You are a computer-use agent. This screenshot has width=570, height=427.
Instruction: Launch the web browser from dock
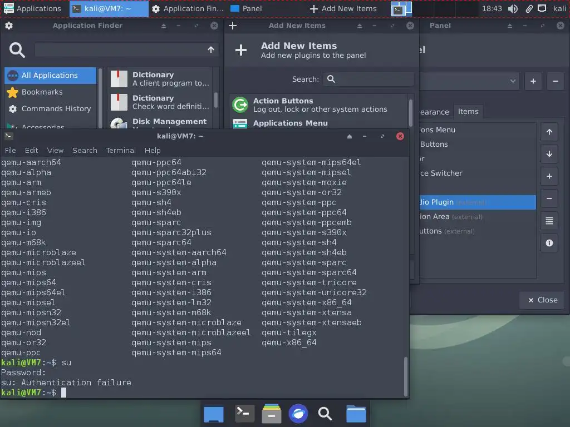coord(298,414)
